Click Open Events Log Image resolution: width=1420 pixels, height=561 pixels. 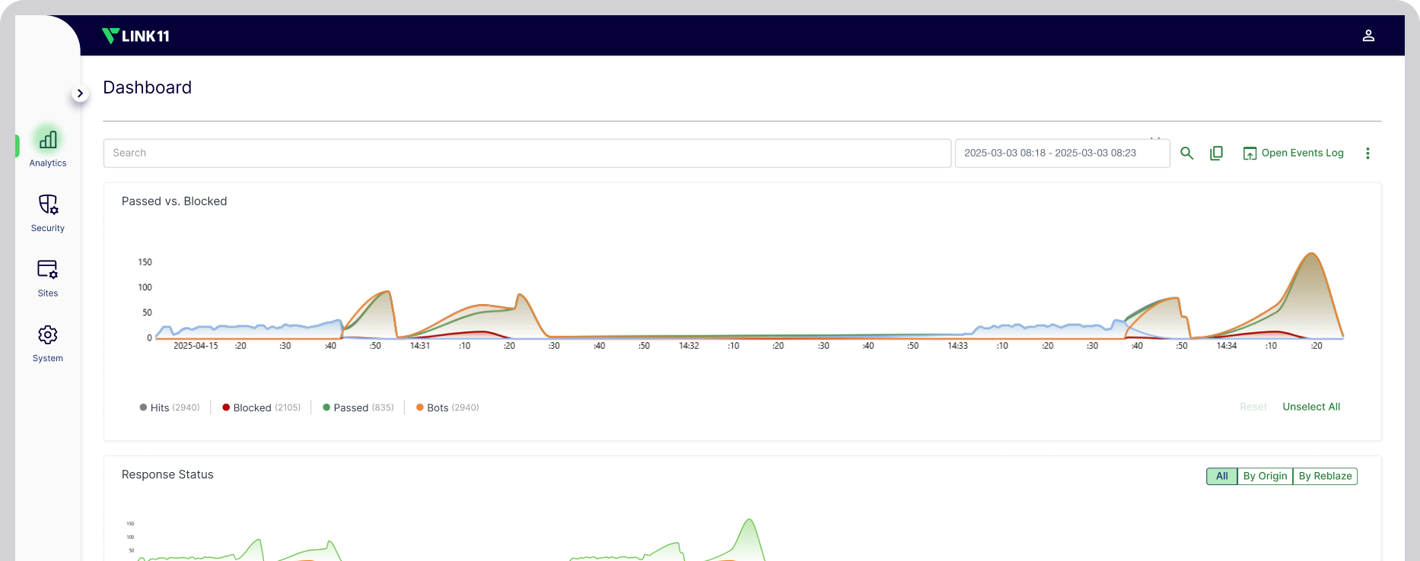tap(1293, 154)
